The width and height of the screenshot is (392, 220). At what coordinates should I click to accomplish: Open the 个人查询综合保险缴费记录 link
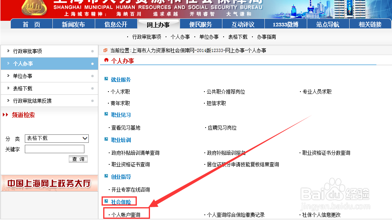pyautogui.click(x=236, y=215)
